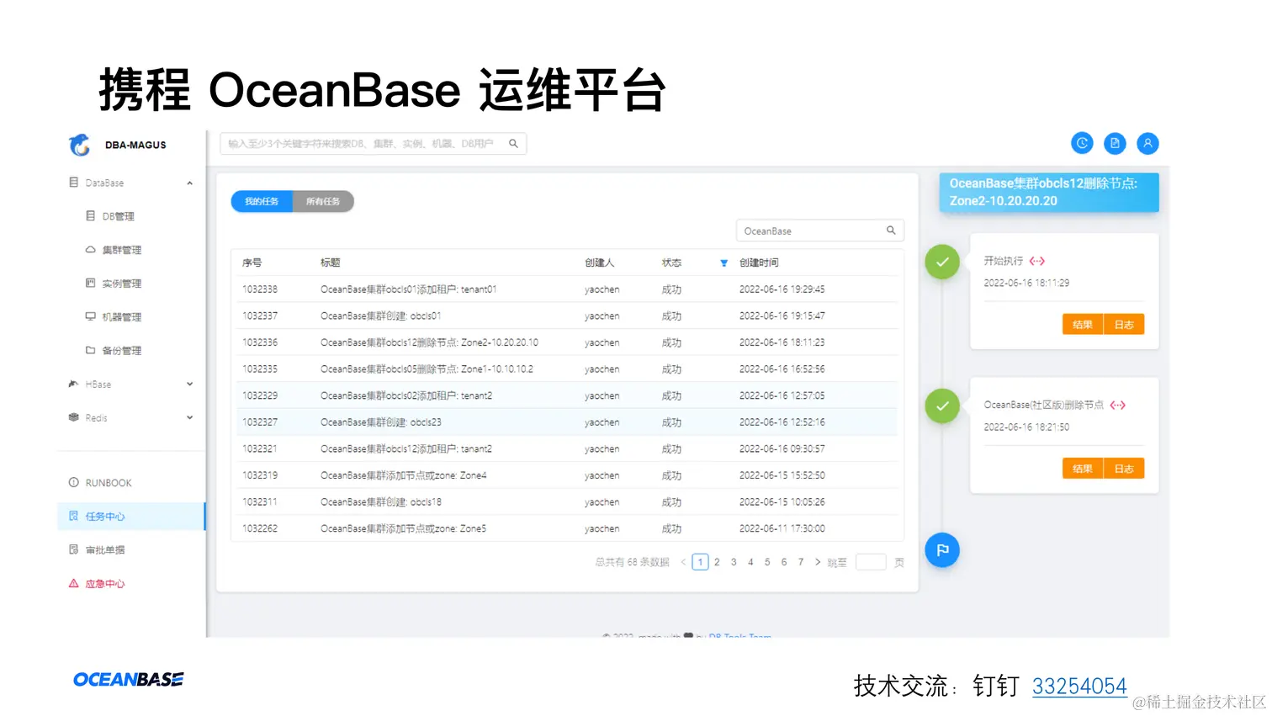Click the green check for 删除节点 step
The image size is (1272, 716).
pos(942,406)
